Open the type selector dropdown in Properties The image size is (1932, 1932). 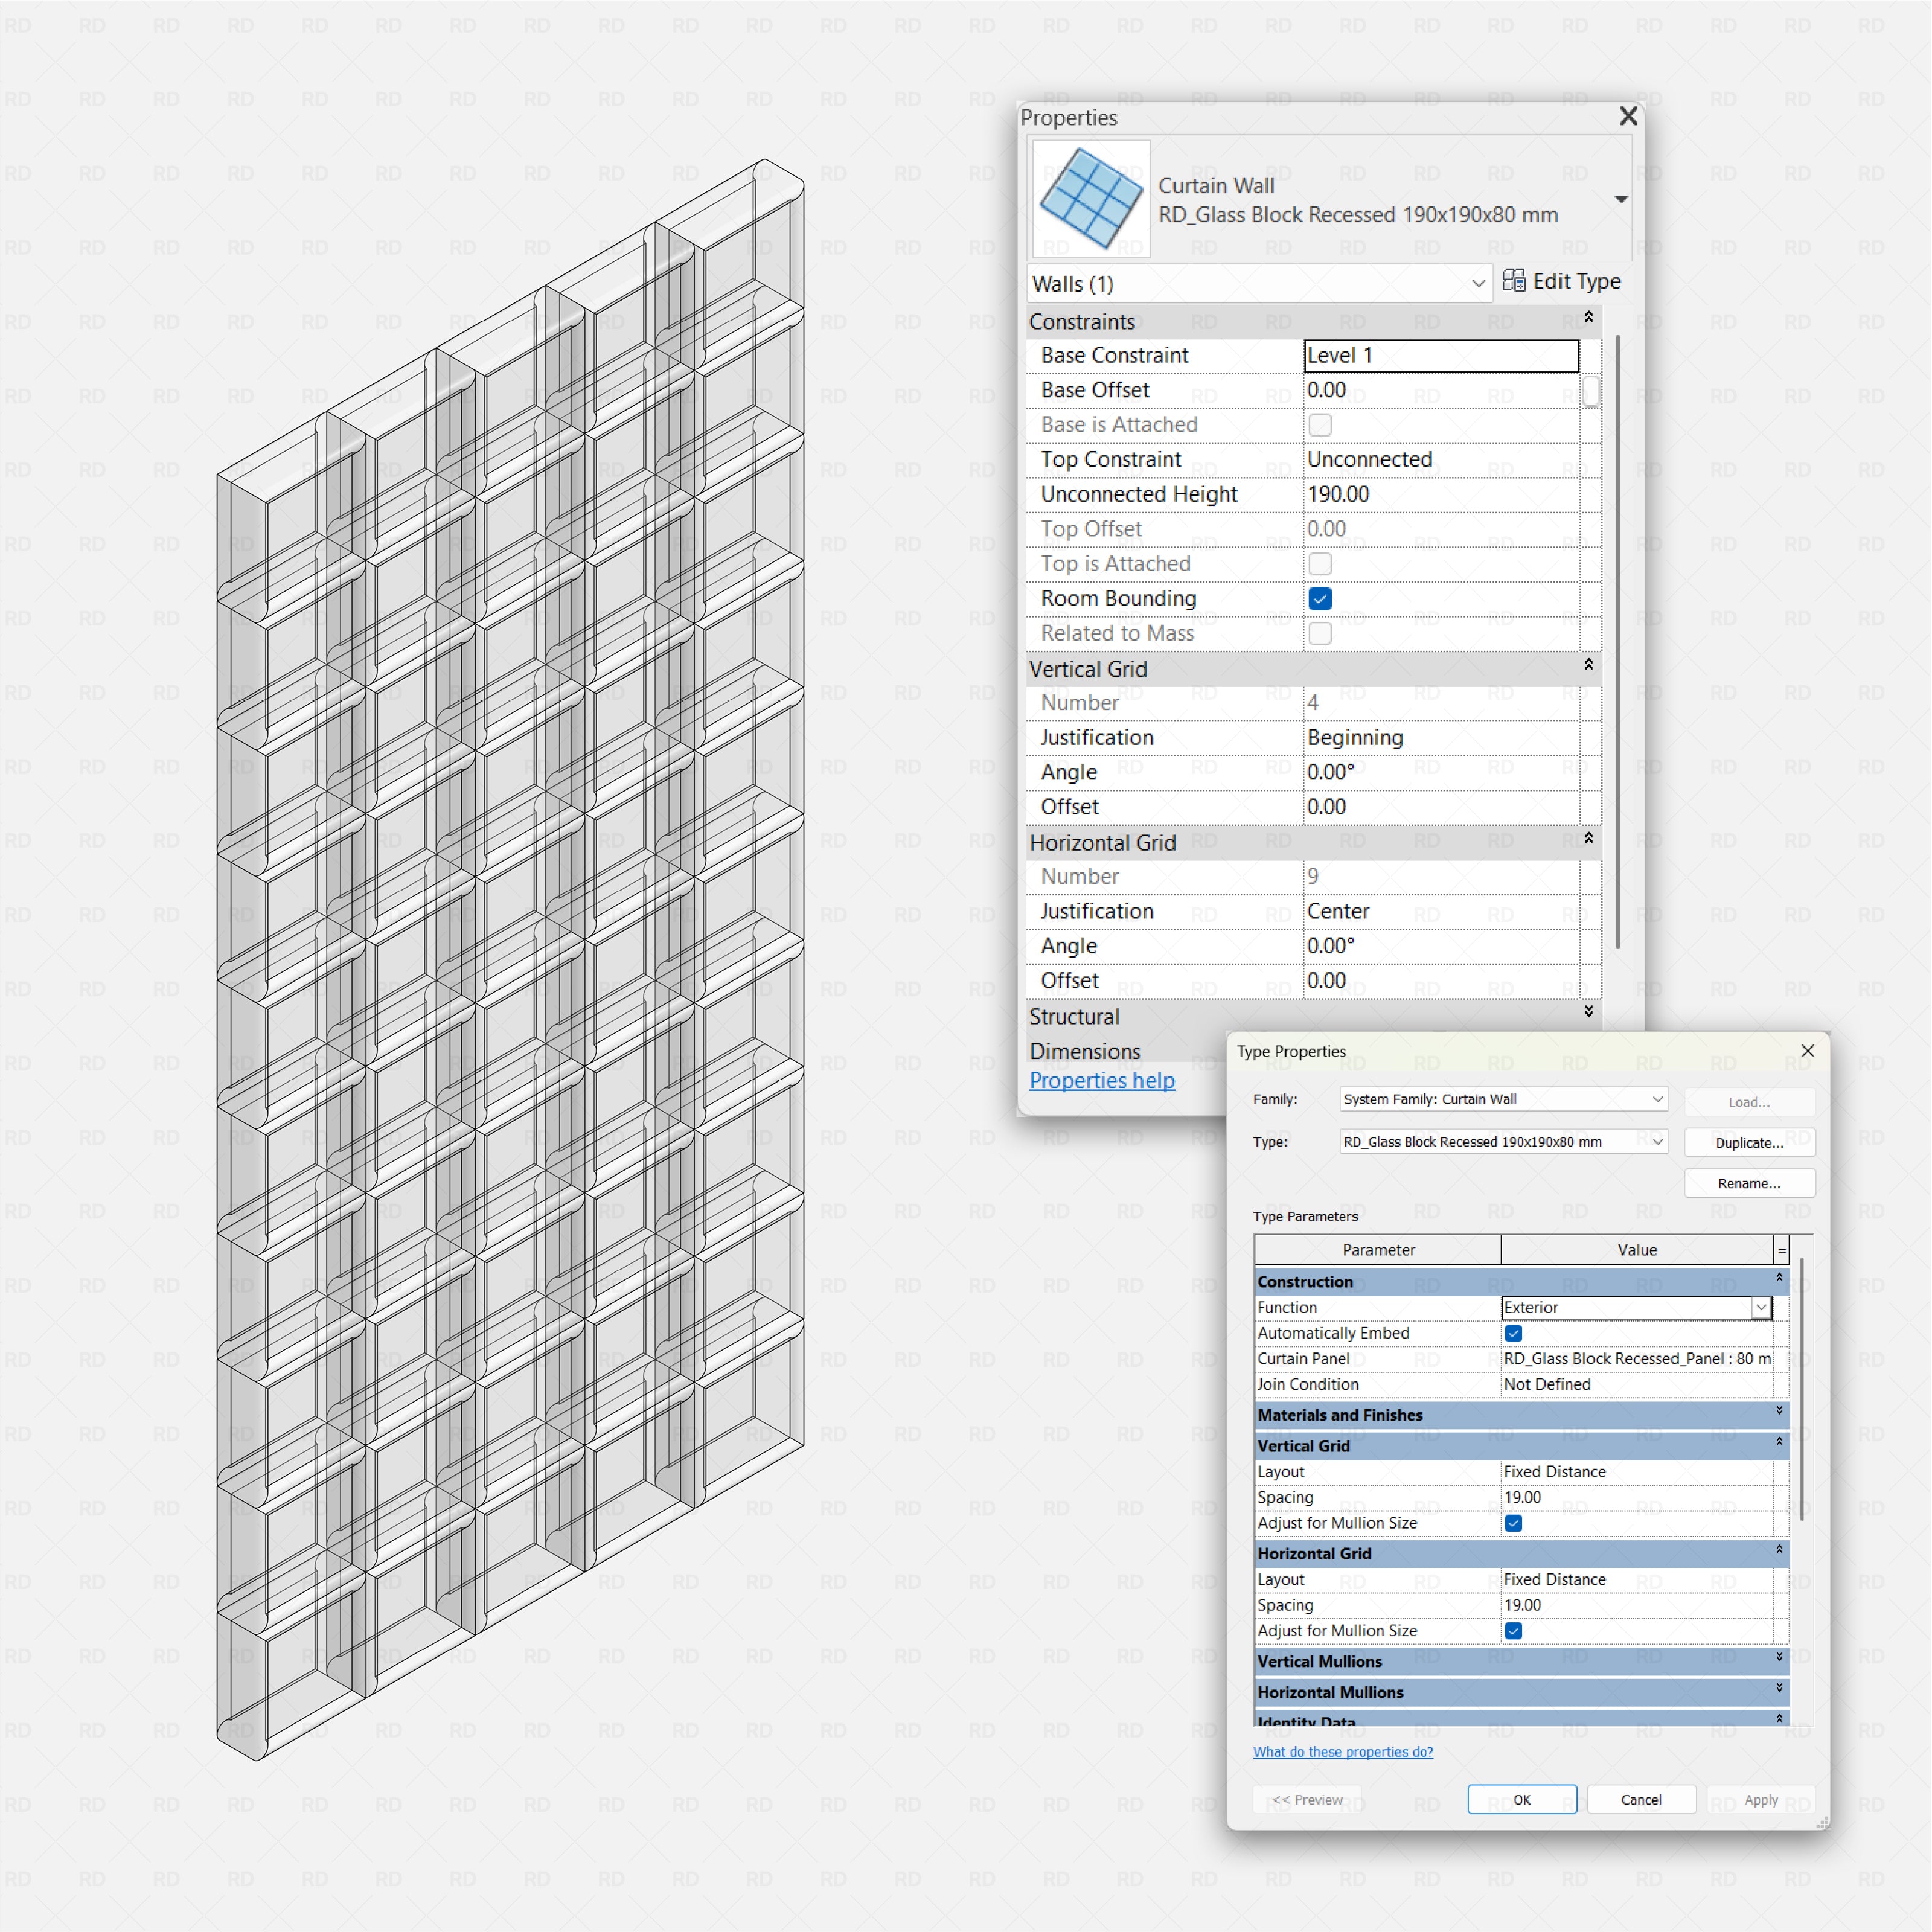(1620, 199)
